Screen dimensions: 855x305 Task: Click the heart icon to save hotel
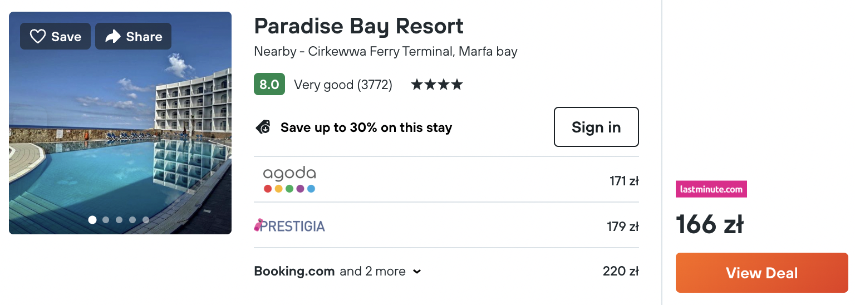37,37
